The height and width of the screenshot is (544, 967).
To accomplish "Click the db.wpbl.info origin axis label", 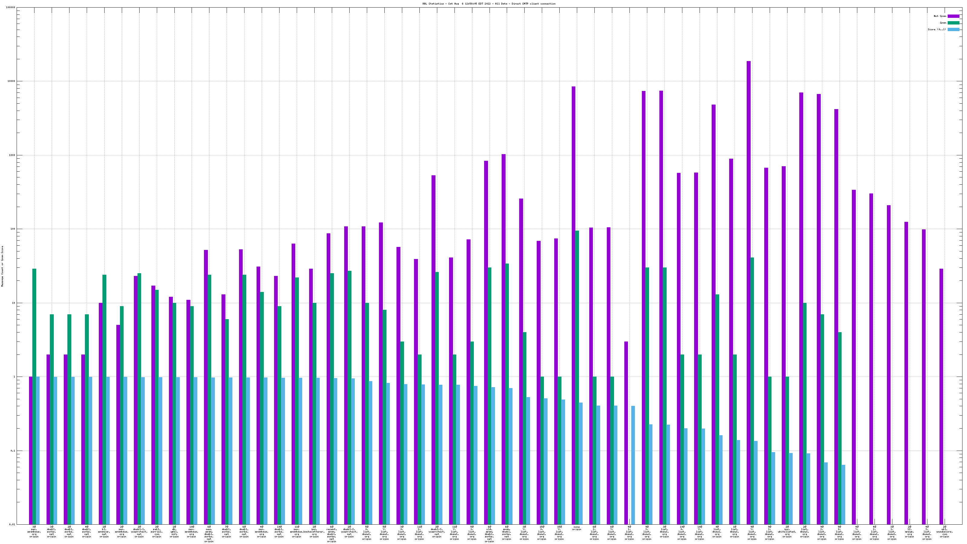I will [174, 532].
